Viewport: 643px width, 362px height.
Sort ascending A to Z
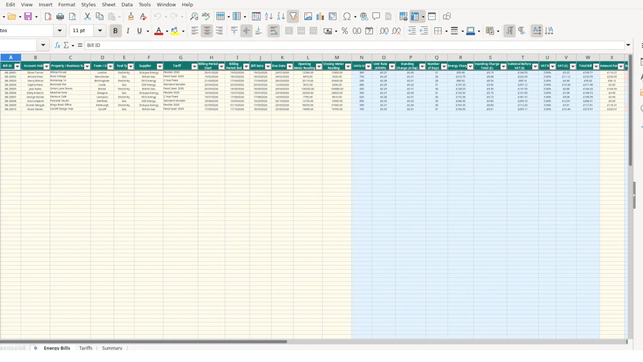268,17
